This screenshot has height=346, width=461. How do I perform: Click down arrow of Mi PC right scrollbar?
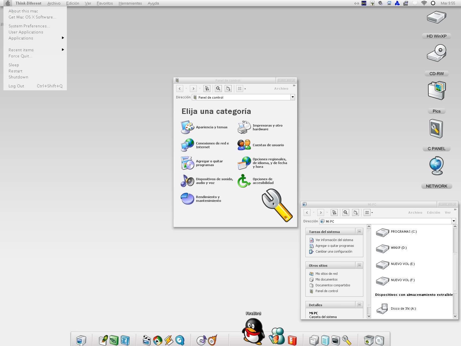tap(455, 316)
